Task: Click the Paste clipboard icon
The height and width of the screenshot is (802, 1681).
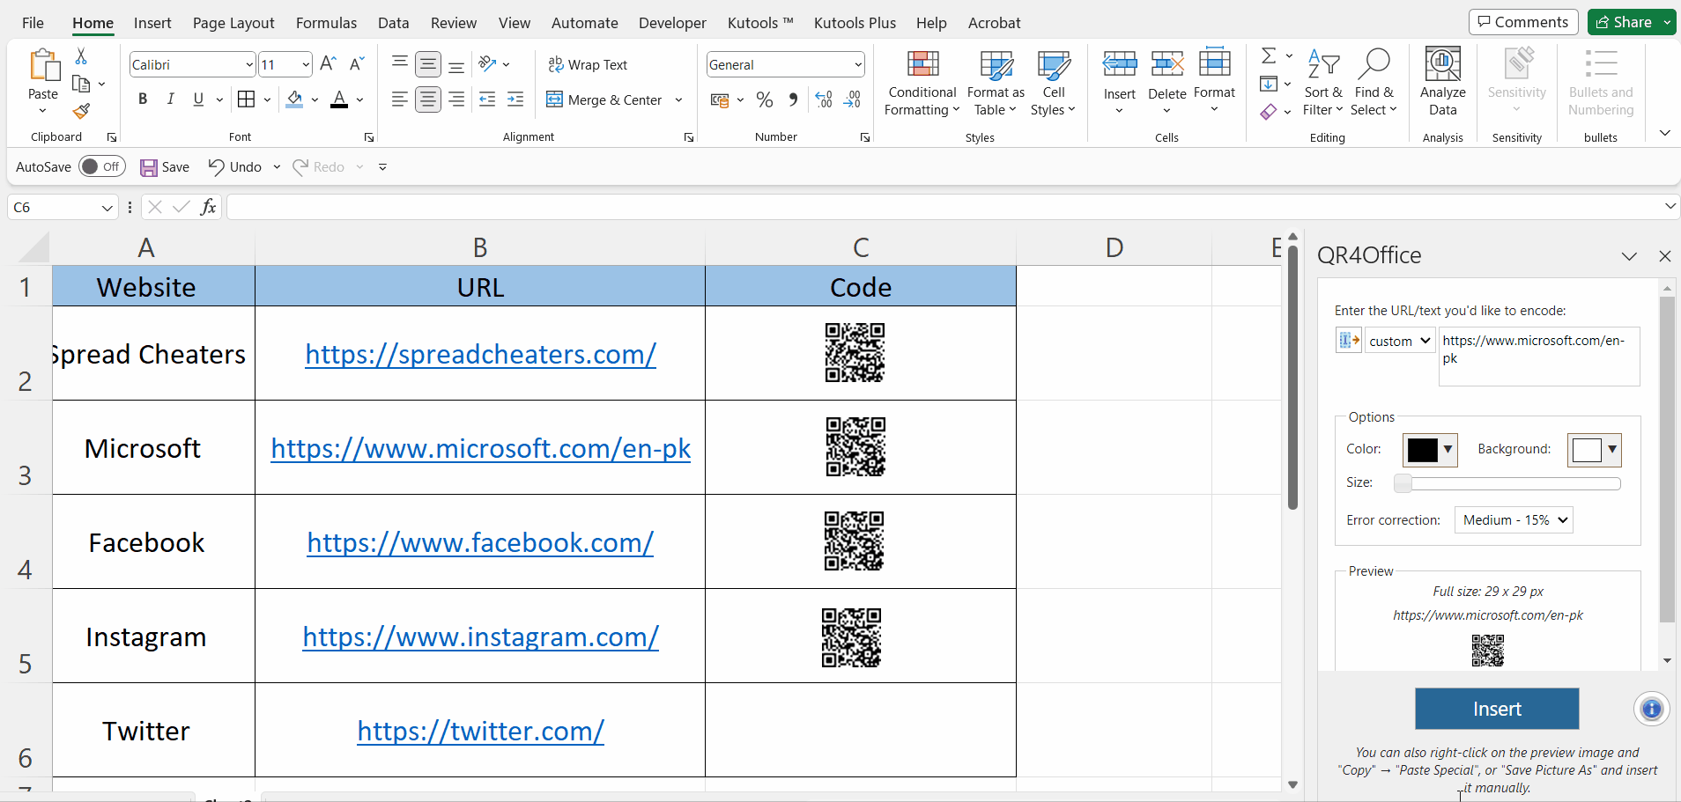Action: 43,66
